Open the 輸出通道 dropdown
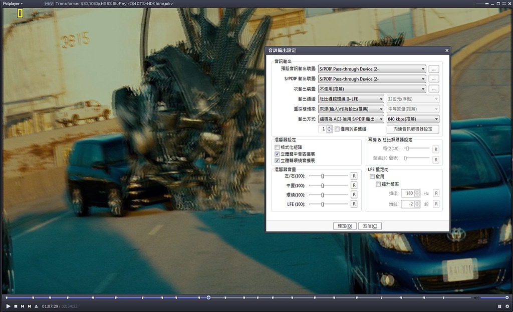Screen dimensions: 513x312 pyautogui.click(x=351, y=99)
